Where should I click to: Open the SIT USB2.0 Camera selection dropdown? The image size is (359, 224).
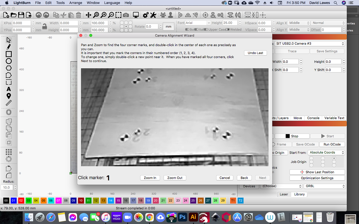pyautogui.click(x=310, y=43)
